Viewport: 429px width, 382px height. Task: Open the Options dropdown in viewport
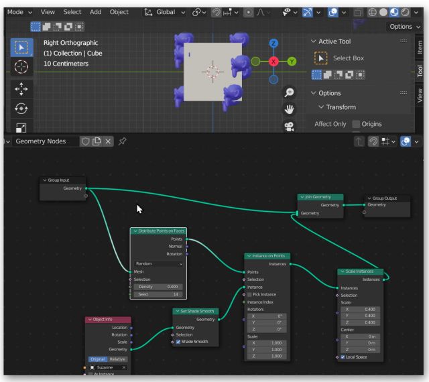pos(404,27)
